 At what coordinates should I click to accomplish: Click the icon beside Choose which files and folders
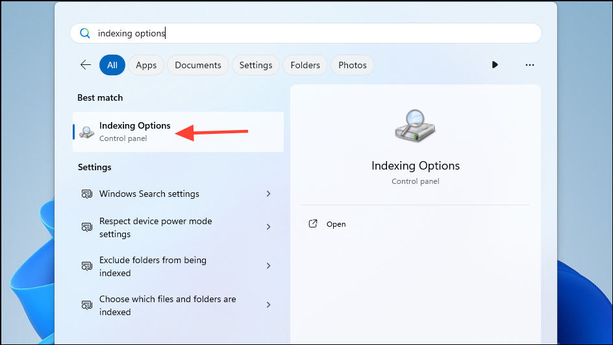pyautogui.click(x=87, y=305)
